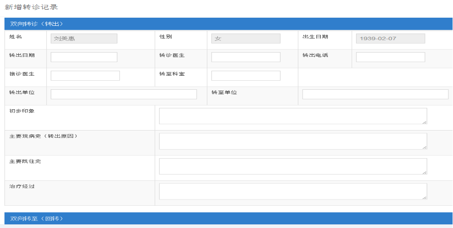Click inside the 初步印象 text area

(293, 116)
